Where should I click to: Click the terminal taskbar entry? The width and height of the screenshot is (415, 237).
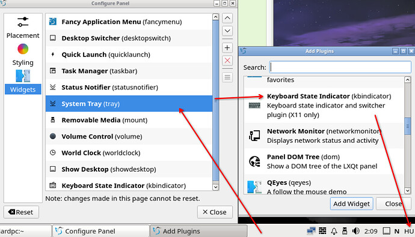click(x=25, y=231)
